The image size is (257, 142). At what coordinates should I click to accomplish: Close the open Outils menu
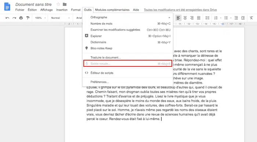click(x=88, y=10)
